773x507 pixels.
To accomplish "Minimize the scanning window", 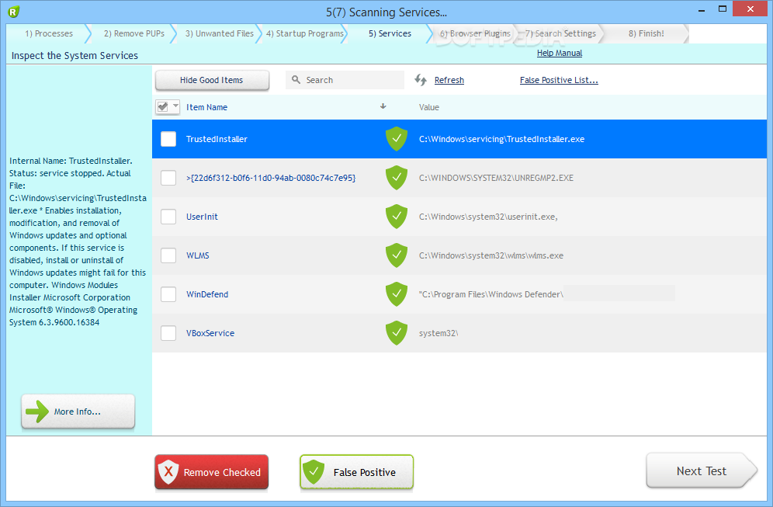I will point(701,9).
